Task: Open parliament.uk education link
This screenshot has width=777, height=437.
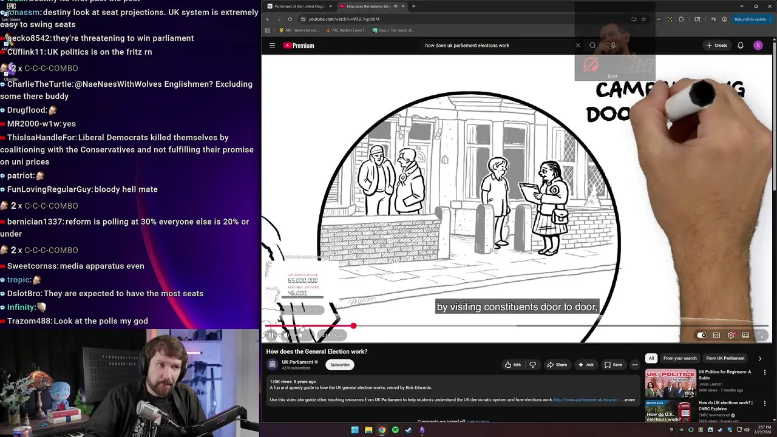Action: click(587, 400)
